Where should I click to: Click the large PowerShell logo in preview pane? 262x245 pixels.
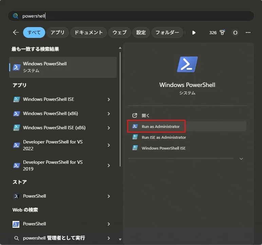tap(187, 64)
